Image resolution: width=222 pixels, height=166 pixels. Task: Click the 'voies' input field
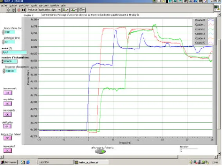[x=14, y=52]
